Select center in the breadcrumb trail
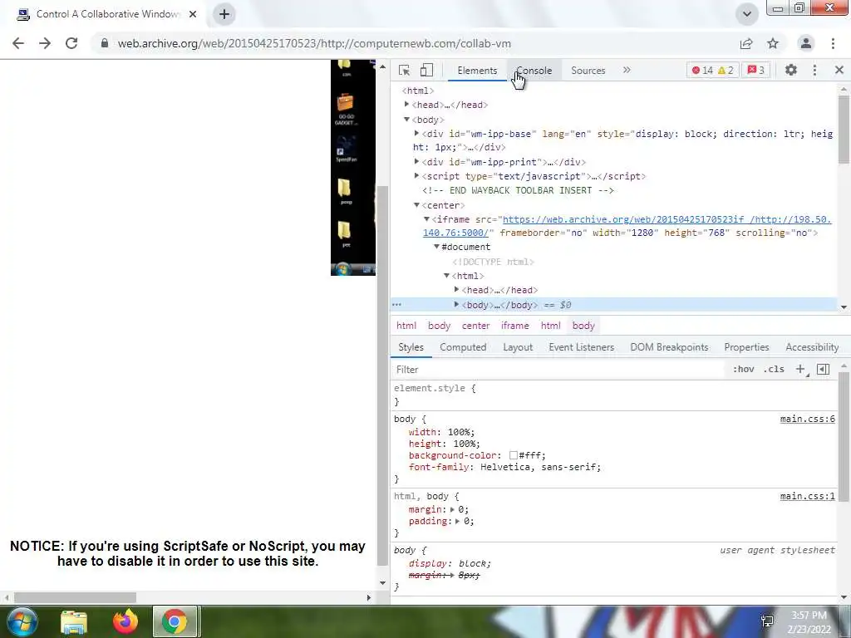Screen dimensions: 851x638 pyautogui.click(x=475, y=326)
